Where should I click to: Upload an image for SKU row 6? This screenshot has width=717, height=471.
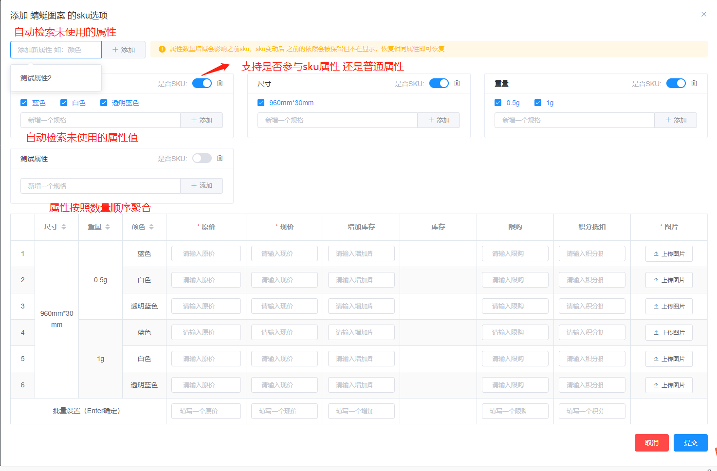point(669,384)
